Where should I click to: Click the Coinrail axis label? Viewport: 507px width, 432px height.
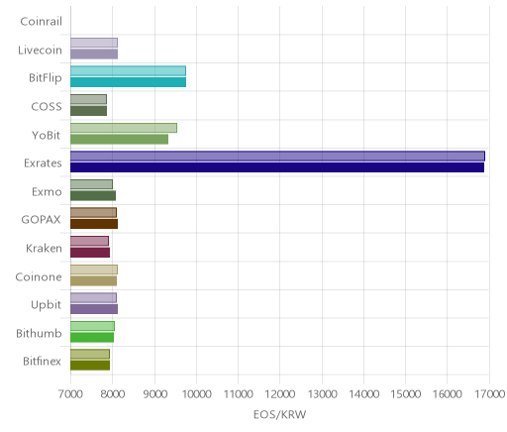[41, 22]
